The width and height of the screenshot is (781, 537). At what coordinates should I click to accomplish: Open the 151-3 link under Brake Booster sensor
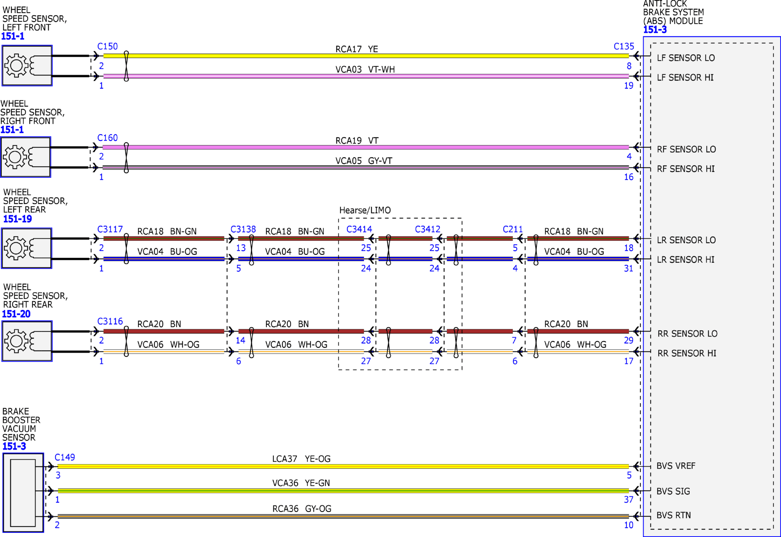(14, 446)
